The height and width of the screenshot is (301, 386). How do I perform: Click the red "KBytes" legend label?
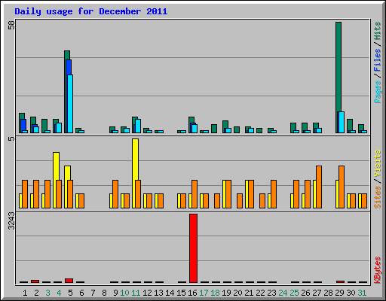pos(377,270)
